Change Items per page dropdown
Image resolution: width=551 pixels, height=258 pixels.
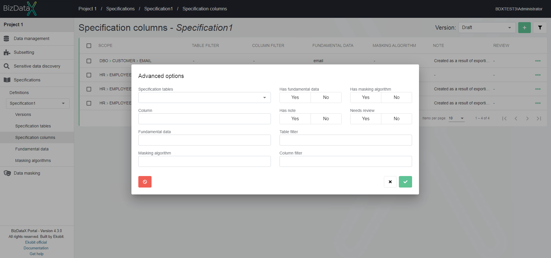(456, 118)
